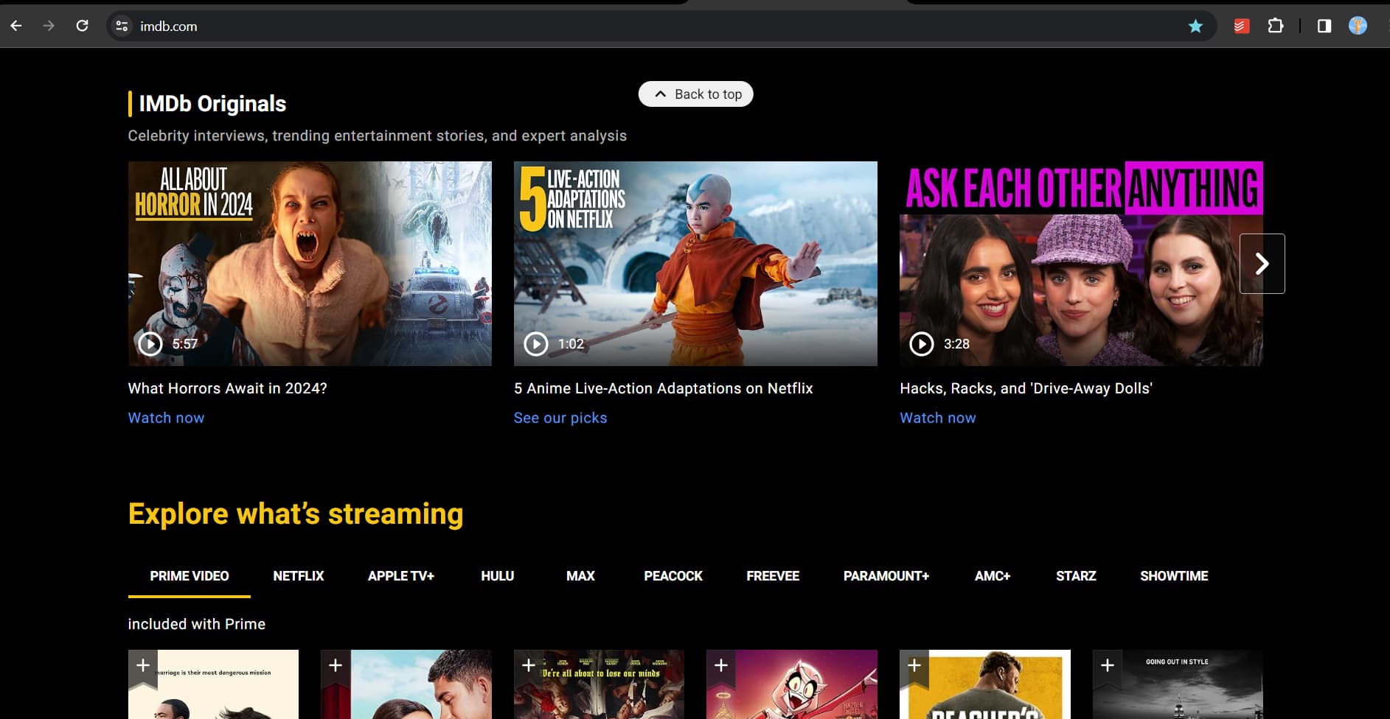Open the PARAMOUNT+ tab

(886, 576)
